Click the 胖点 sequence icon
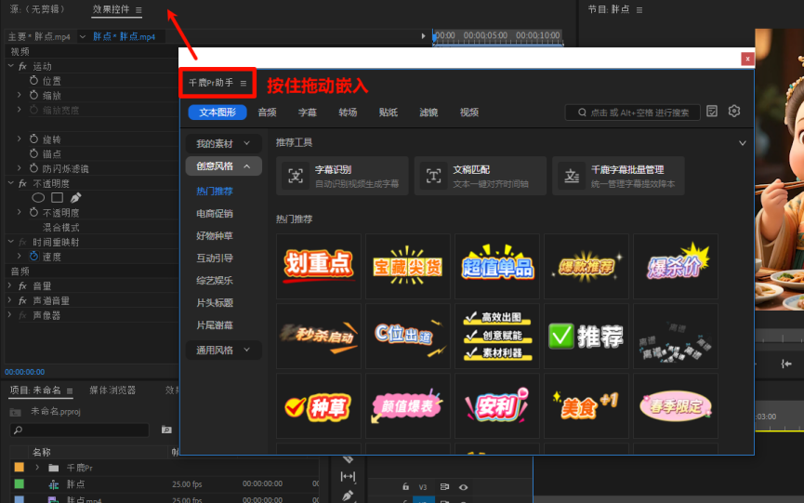 [53, 484]
